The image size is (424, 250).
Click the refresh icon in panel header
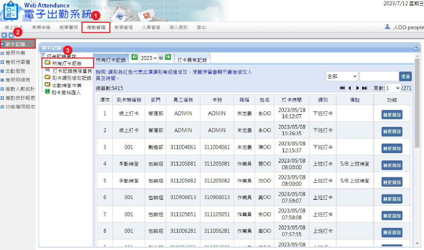pyautogui.click(x=416, y=48)
